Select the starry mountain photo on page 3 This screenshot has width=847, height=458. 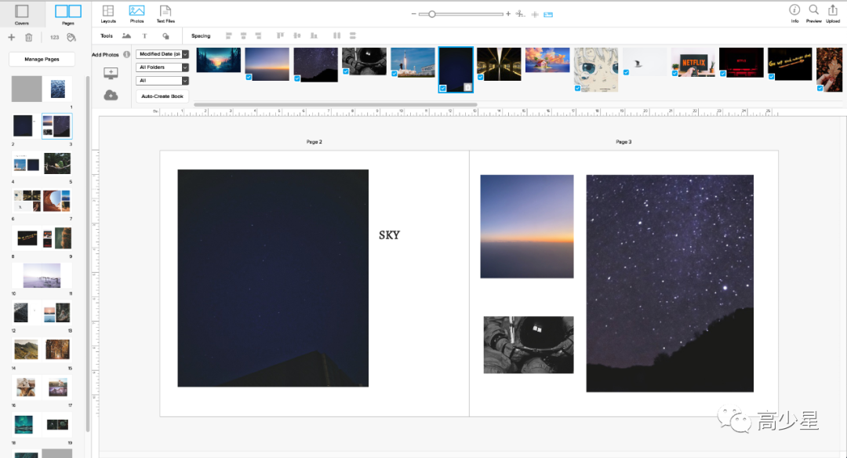670,283
